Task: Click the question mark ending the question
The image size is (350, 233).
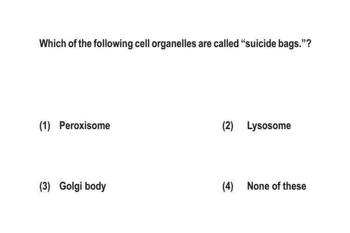Action: pyautogui.click(x=308, y=43)
